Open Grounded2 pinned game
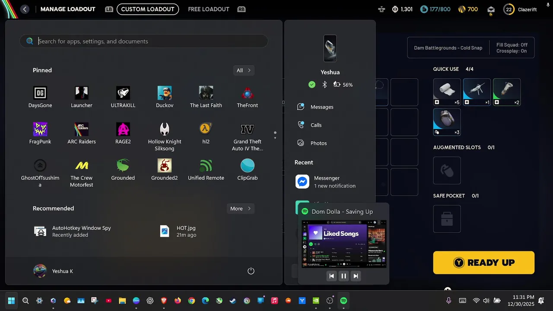 [x=165, y=170]
